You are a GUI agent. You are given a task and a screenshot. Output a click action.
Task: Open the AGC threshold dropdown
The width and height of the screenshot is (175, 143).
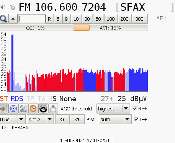(113, 108)
